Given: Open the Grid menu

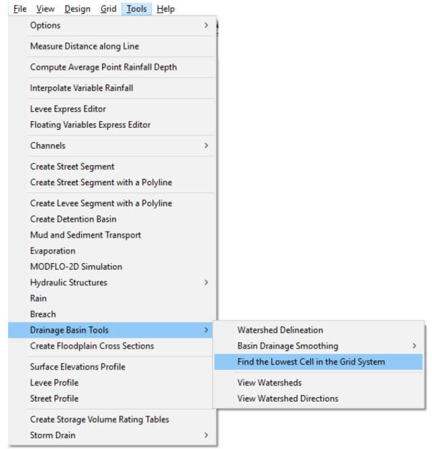Looking at the screenshot, I should [108, 9].
